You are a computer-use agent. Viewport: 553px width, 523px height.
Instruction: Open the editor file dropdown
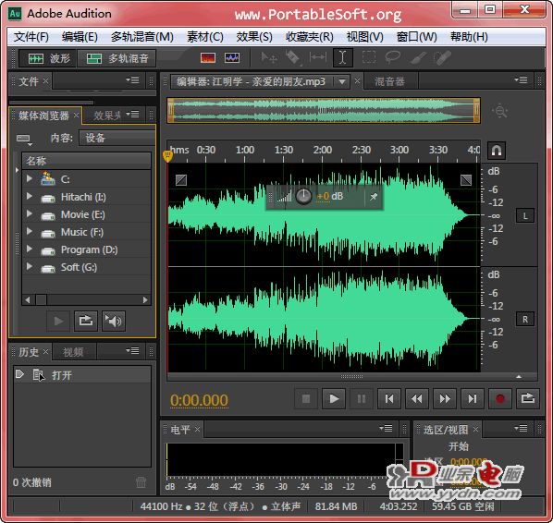coord(342,81)
